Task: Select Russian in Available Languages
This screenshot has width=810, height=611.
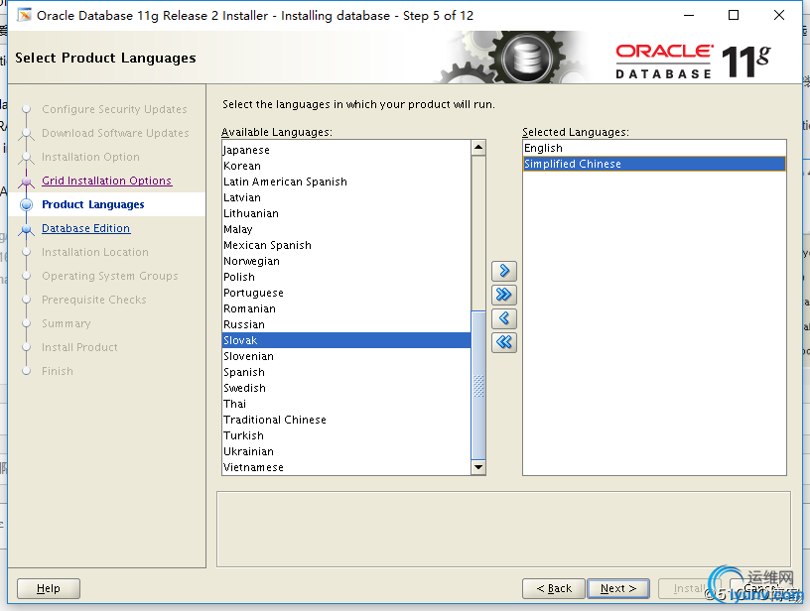Action: pos(346,324)
